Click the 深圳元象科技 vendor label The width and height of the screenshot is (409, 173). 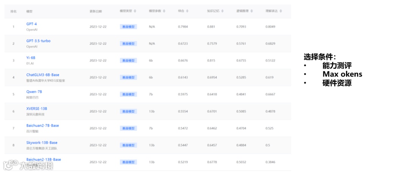point(35,114)
